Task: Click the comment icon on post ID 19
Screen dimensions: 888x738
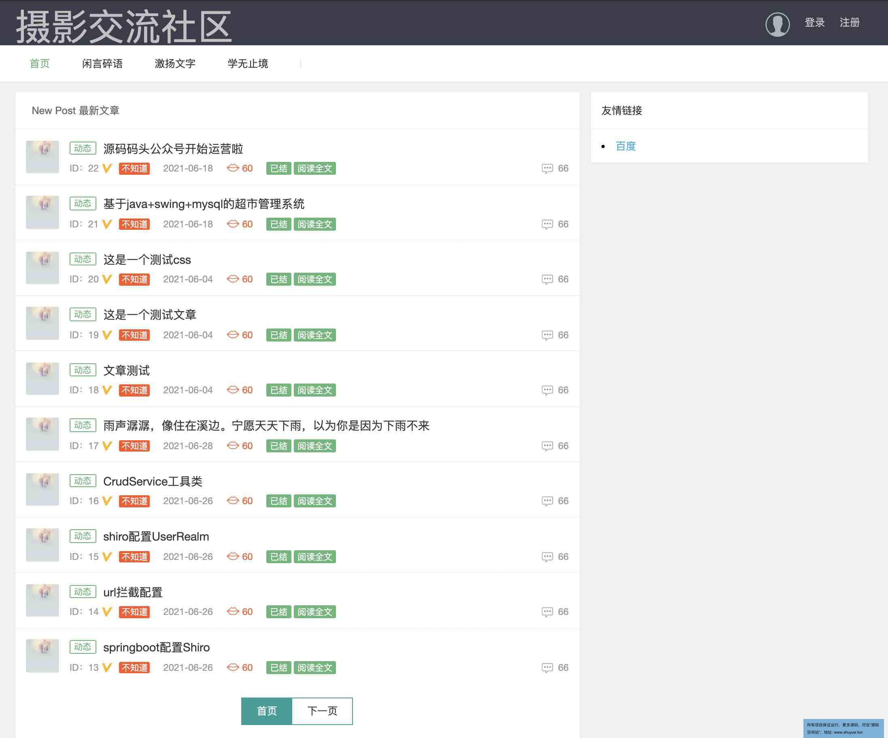Action: (547, 335)
